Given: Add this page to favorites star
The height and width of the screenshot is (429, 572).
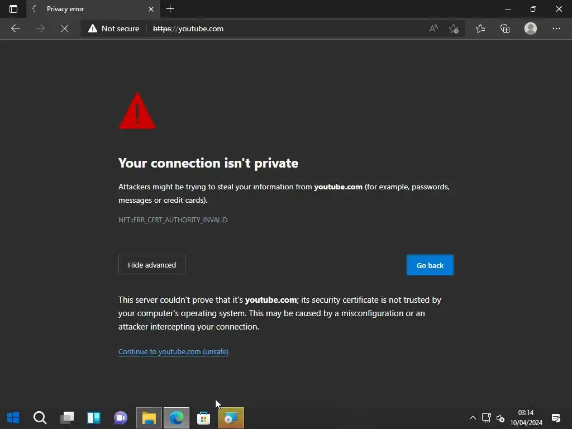Looking at the screenshot, I should (454, 28).
